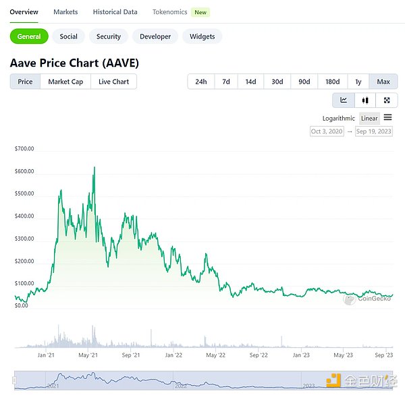Click the range navigator strip below chart
Screen dimensions: 405x395
coord(202,380)
